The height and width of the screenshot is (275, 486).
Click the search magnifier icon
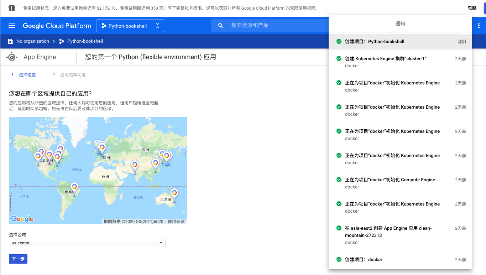(x=221, y=26)
